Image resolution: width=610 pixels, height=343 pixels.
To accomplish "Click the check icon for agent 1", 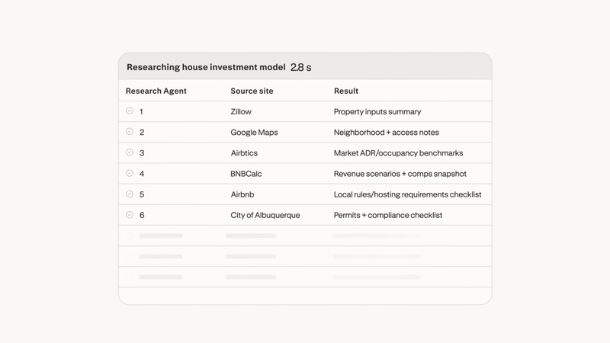I will (130, 111).
